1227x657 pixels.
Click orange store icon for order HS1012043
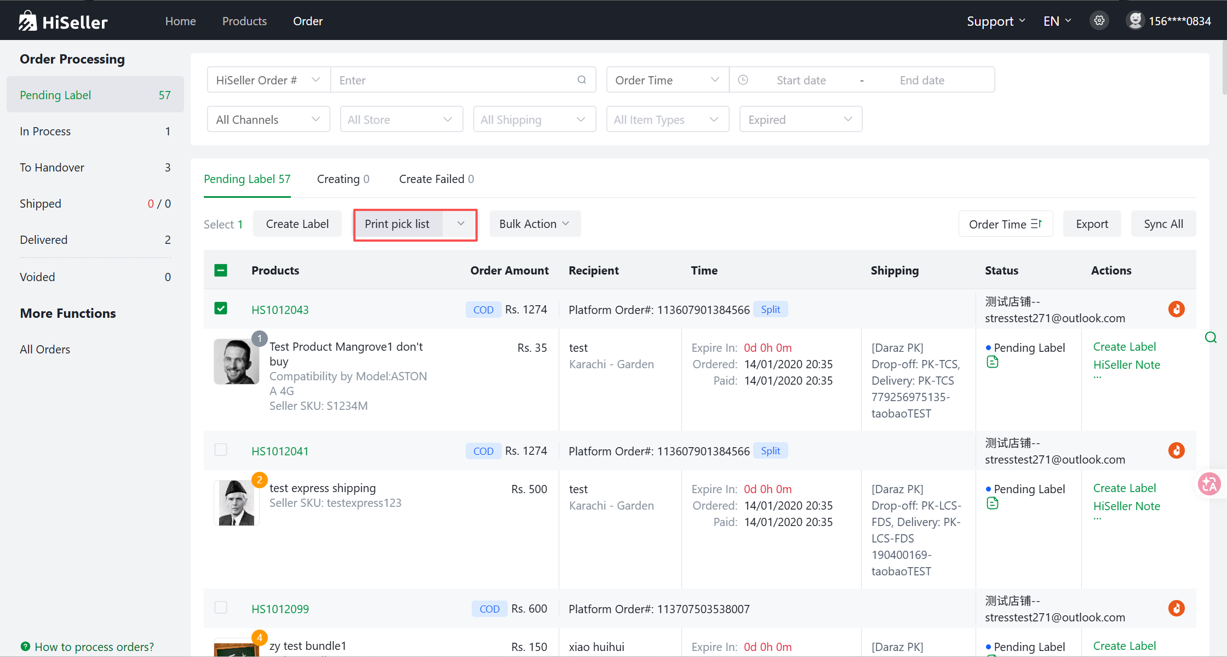(x=1176, y=309)
